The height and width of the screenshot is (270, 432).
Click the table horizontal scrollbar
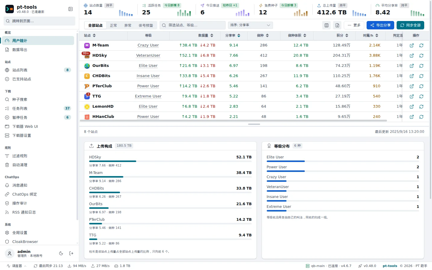233,121
